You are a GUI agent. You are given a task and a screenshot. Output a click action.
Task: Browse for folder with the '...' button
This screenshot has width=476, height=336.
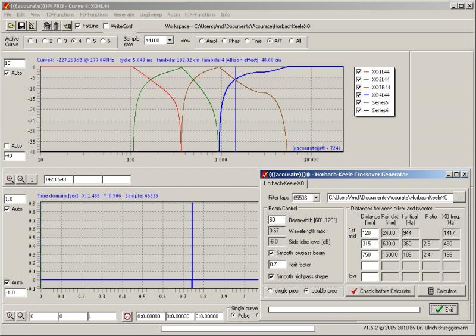tap(459, 197)
